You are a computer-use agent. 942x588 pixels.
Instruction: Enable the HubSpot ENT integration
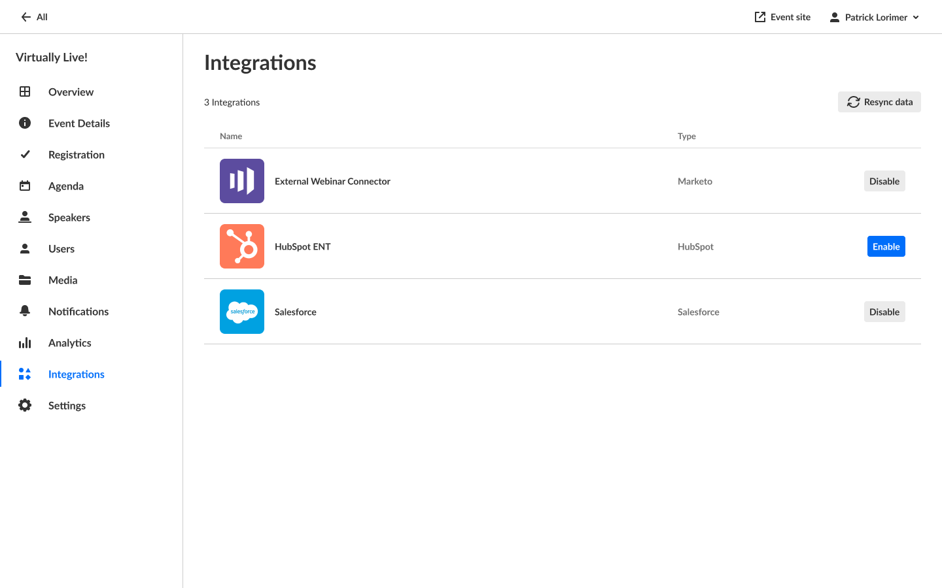tap(886, 247)
